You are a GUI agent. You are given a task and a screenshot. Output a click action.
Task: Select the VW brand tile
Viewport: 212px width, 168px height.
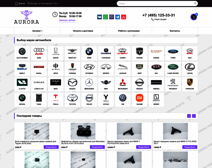tap(123, 100)
